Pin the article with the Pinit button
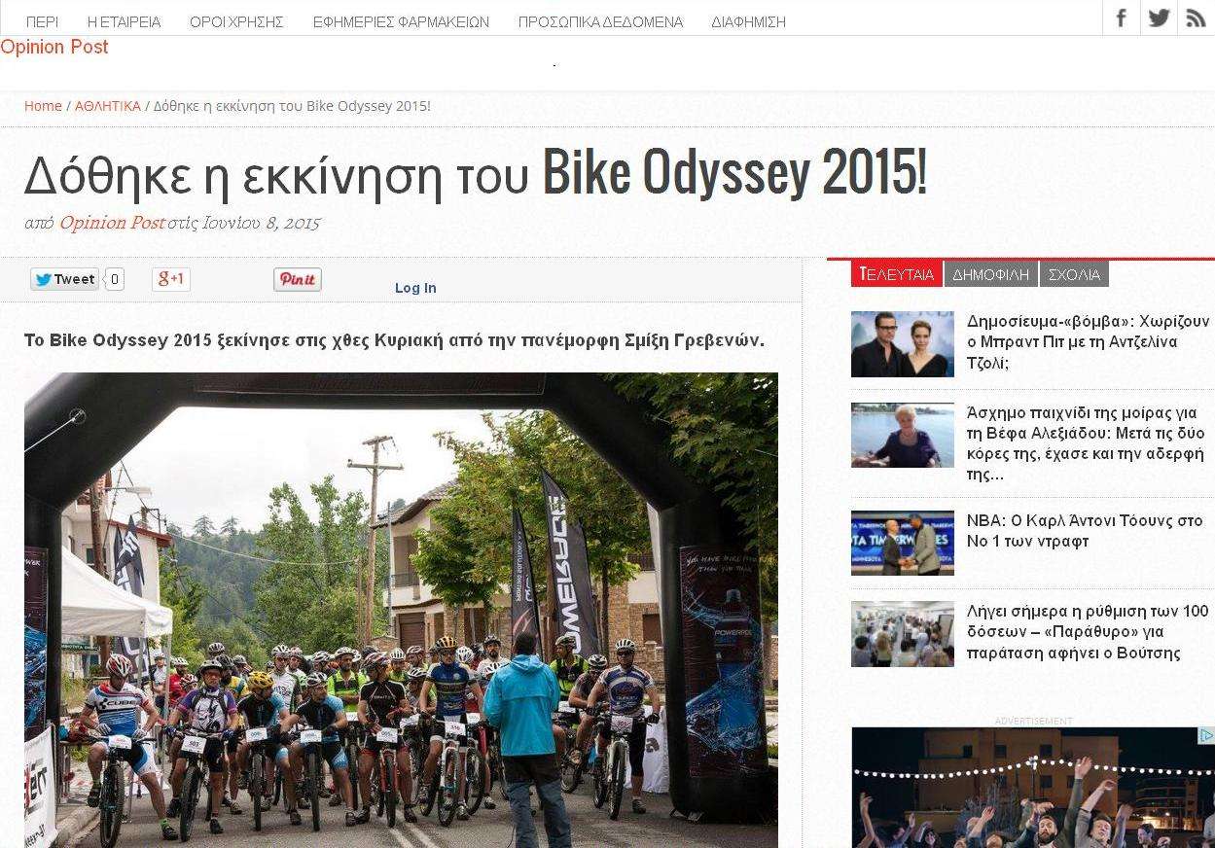1215x848 pixels. pyautogui.click(x=298, y=279)
